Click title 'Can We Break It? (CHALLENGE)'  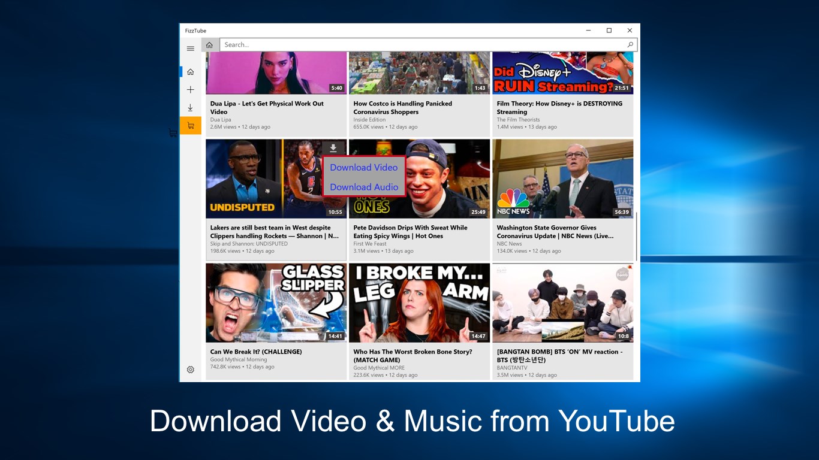(x=256, y=352)
